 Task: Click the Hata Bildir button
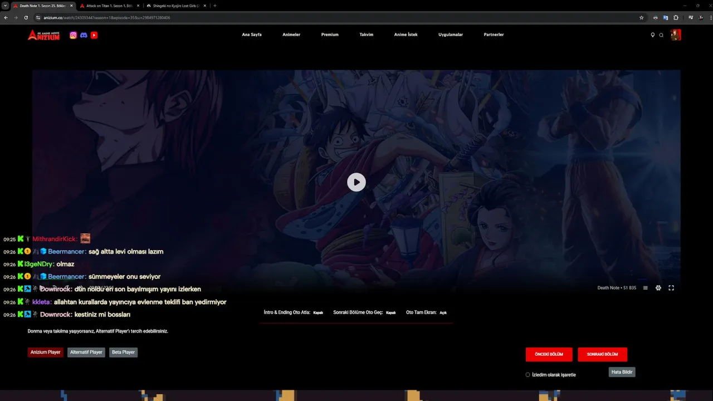coord(622,372)
